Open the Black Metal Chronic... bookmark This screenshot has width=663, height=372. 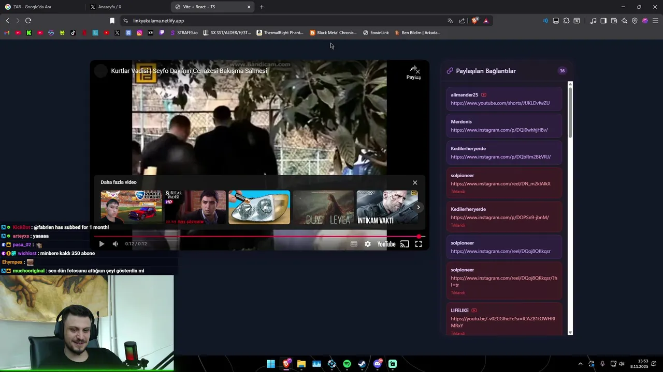coord(333,33)
